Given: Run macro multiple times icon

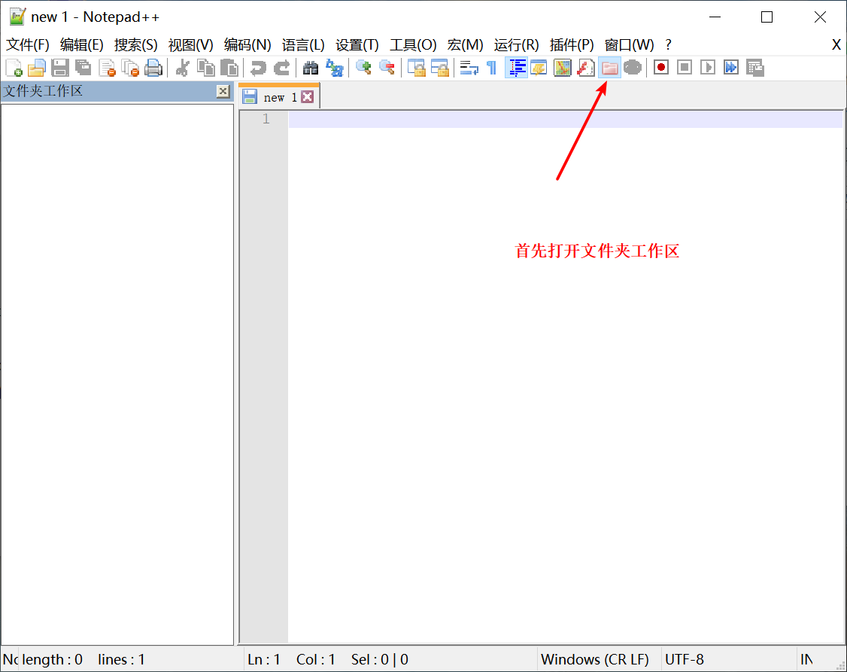Looking at the screenshot, I should pos(731,68).
